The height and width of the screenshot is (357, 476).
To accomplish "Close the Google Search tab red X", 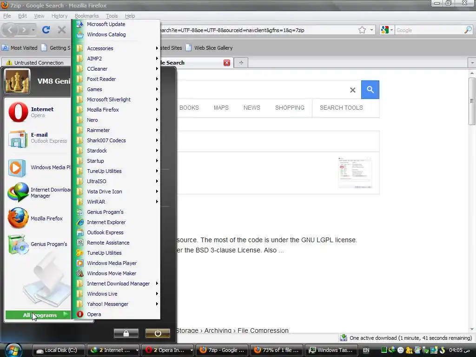I will pyautogui.click(x=227, y=63).
